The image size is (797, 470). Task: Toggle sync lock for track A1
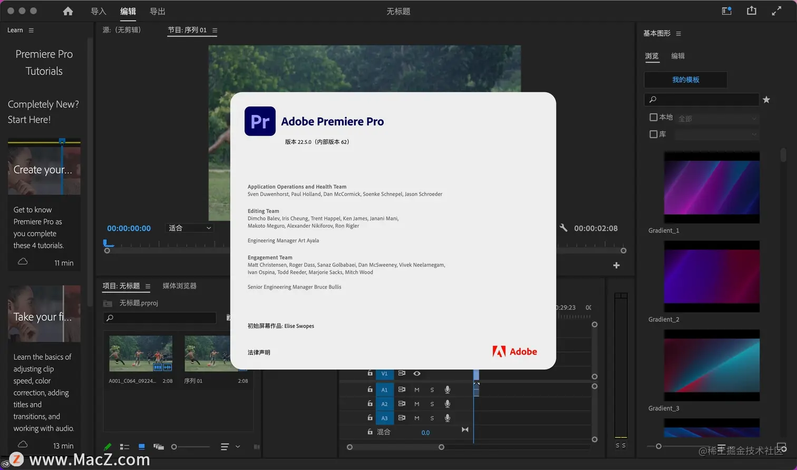point(402,390)
